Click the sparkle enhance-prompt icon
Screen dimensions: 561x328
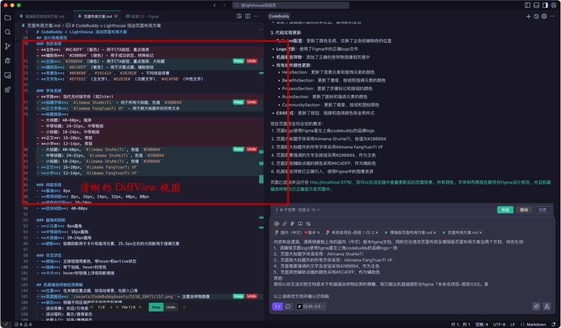[536, 306]
